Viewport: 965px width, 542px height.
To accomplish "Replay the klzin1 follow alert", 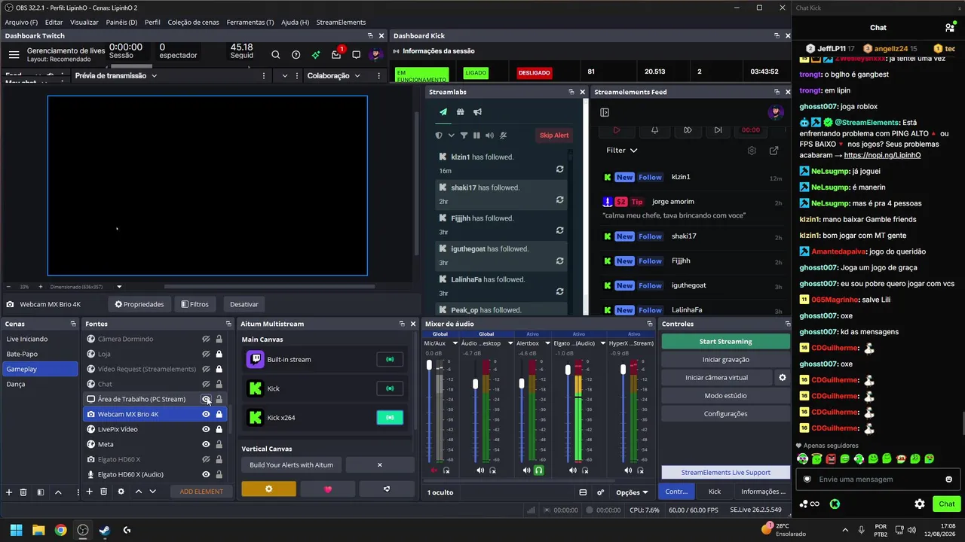I will tap(559, 169).
